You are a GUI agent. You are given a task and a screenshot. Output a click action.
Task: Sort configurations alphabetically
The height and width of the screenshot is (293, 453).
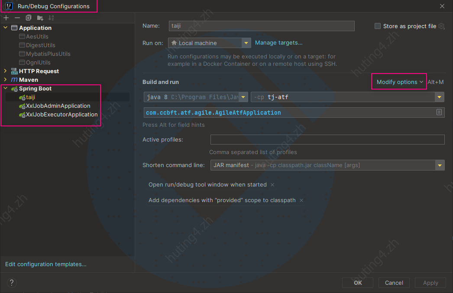51,18
